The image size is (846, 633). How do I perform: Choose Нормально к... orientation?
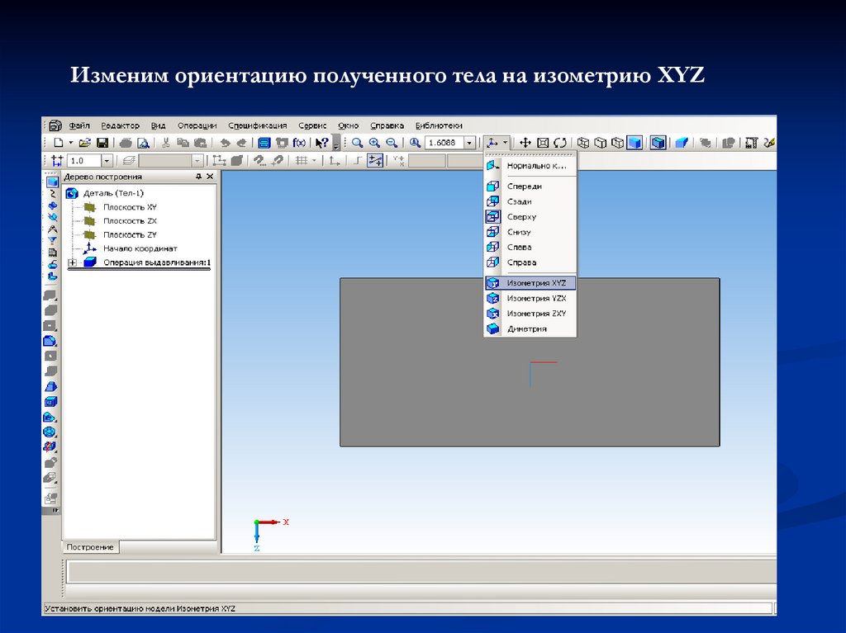[530, 166]
